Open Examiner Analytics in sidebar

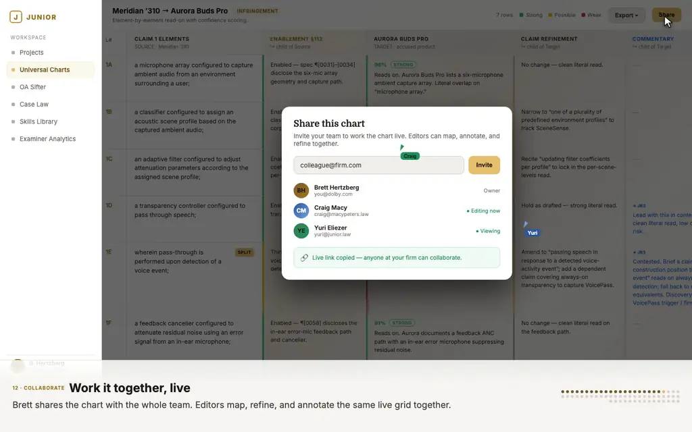[x=47, y=138]
